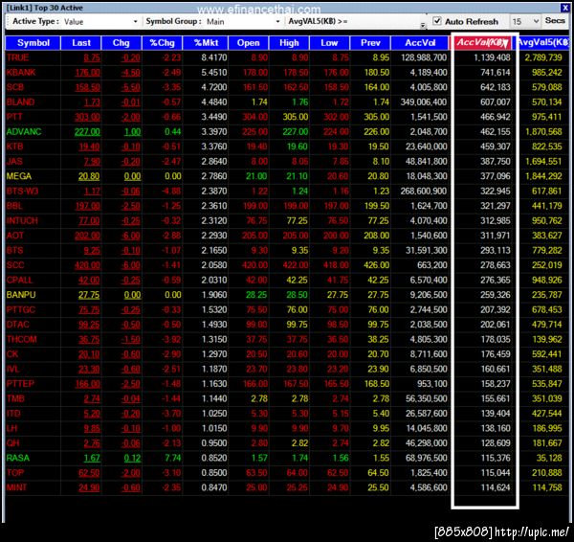Viewport: 574px width, 542px height.
Task: Select the ITD symbol
Action: tap(13, 414)
